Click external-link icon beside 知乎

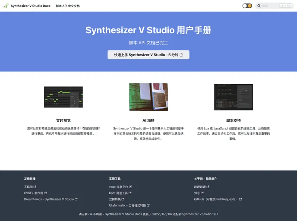coord(202,193)
